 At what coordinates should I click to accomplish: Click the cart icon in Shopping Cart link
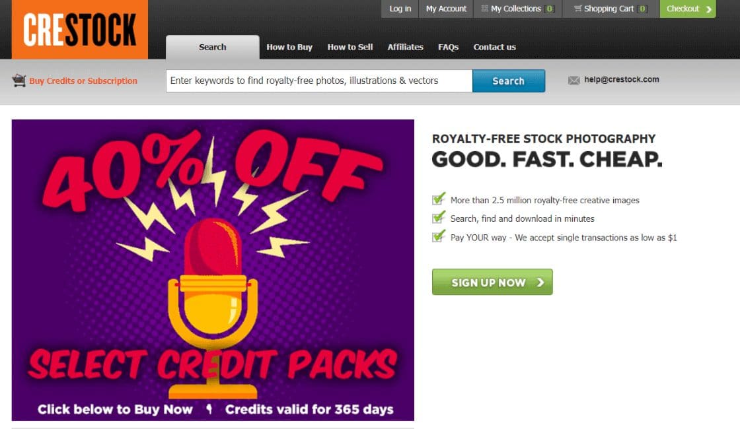click(x=577, y=9)
